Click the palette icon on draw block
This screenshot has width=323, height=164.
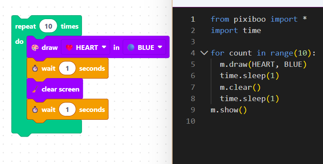[x=35, y=48]
